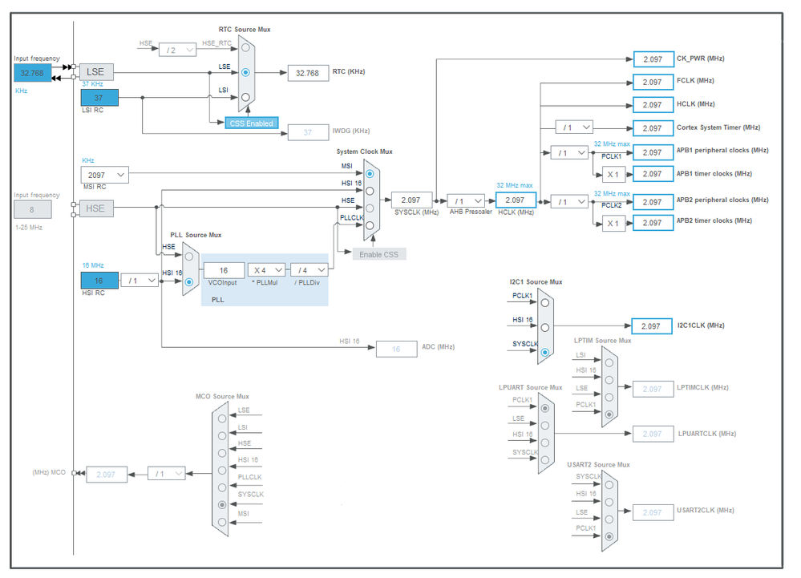This screenshot has height=578, width=801.
Task: Click the LPUARTCLK 2.097 output box
Action: tap(653, 434)
